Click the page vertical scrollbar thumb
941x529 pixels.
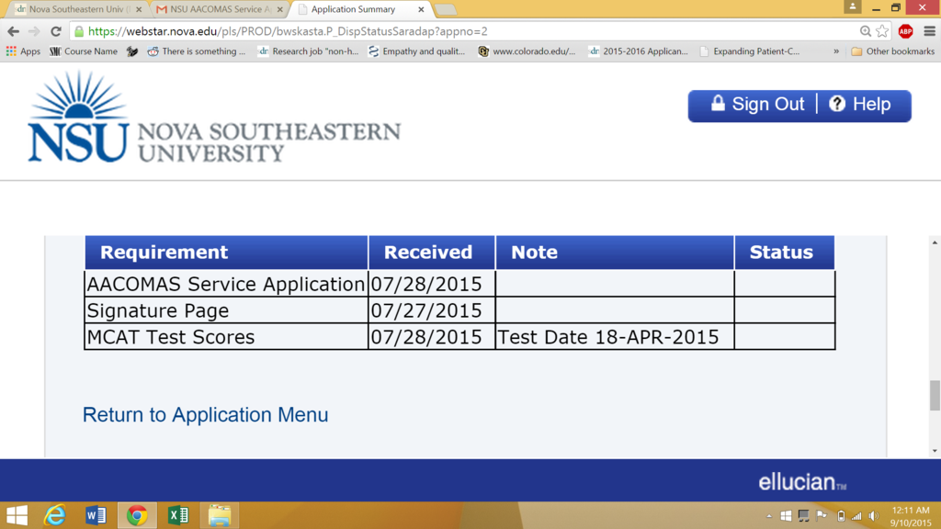click(935, 396)
